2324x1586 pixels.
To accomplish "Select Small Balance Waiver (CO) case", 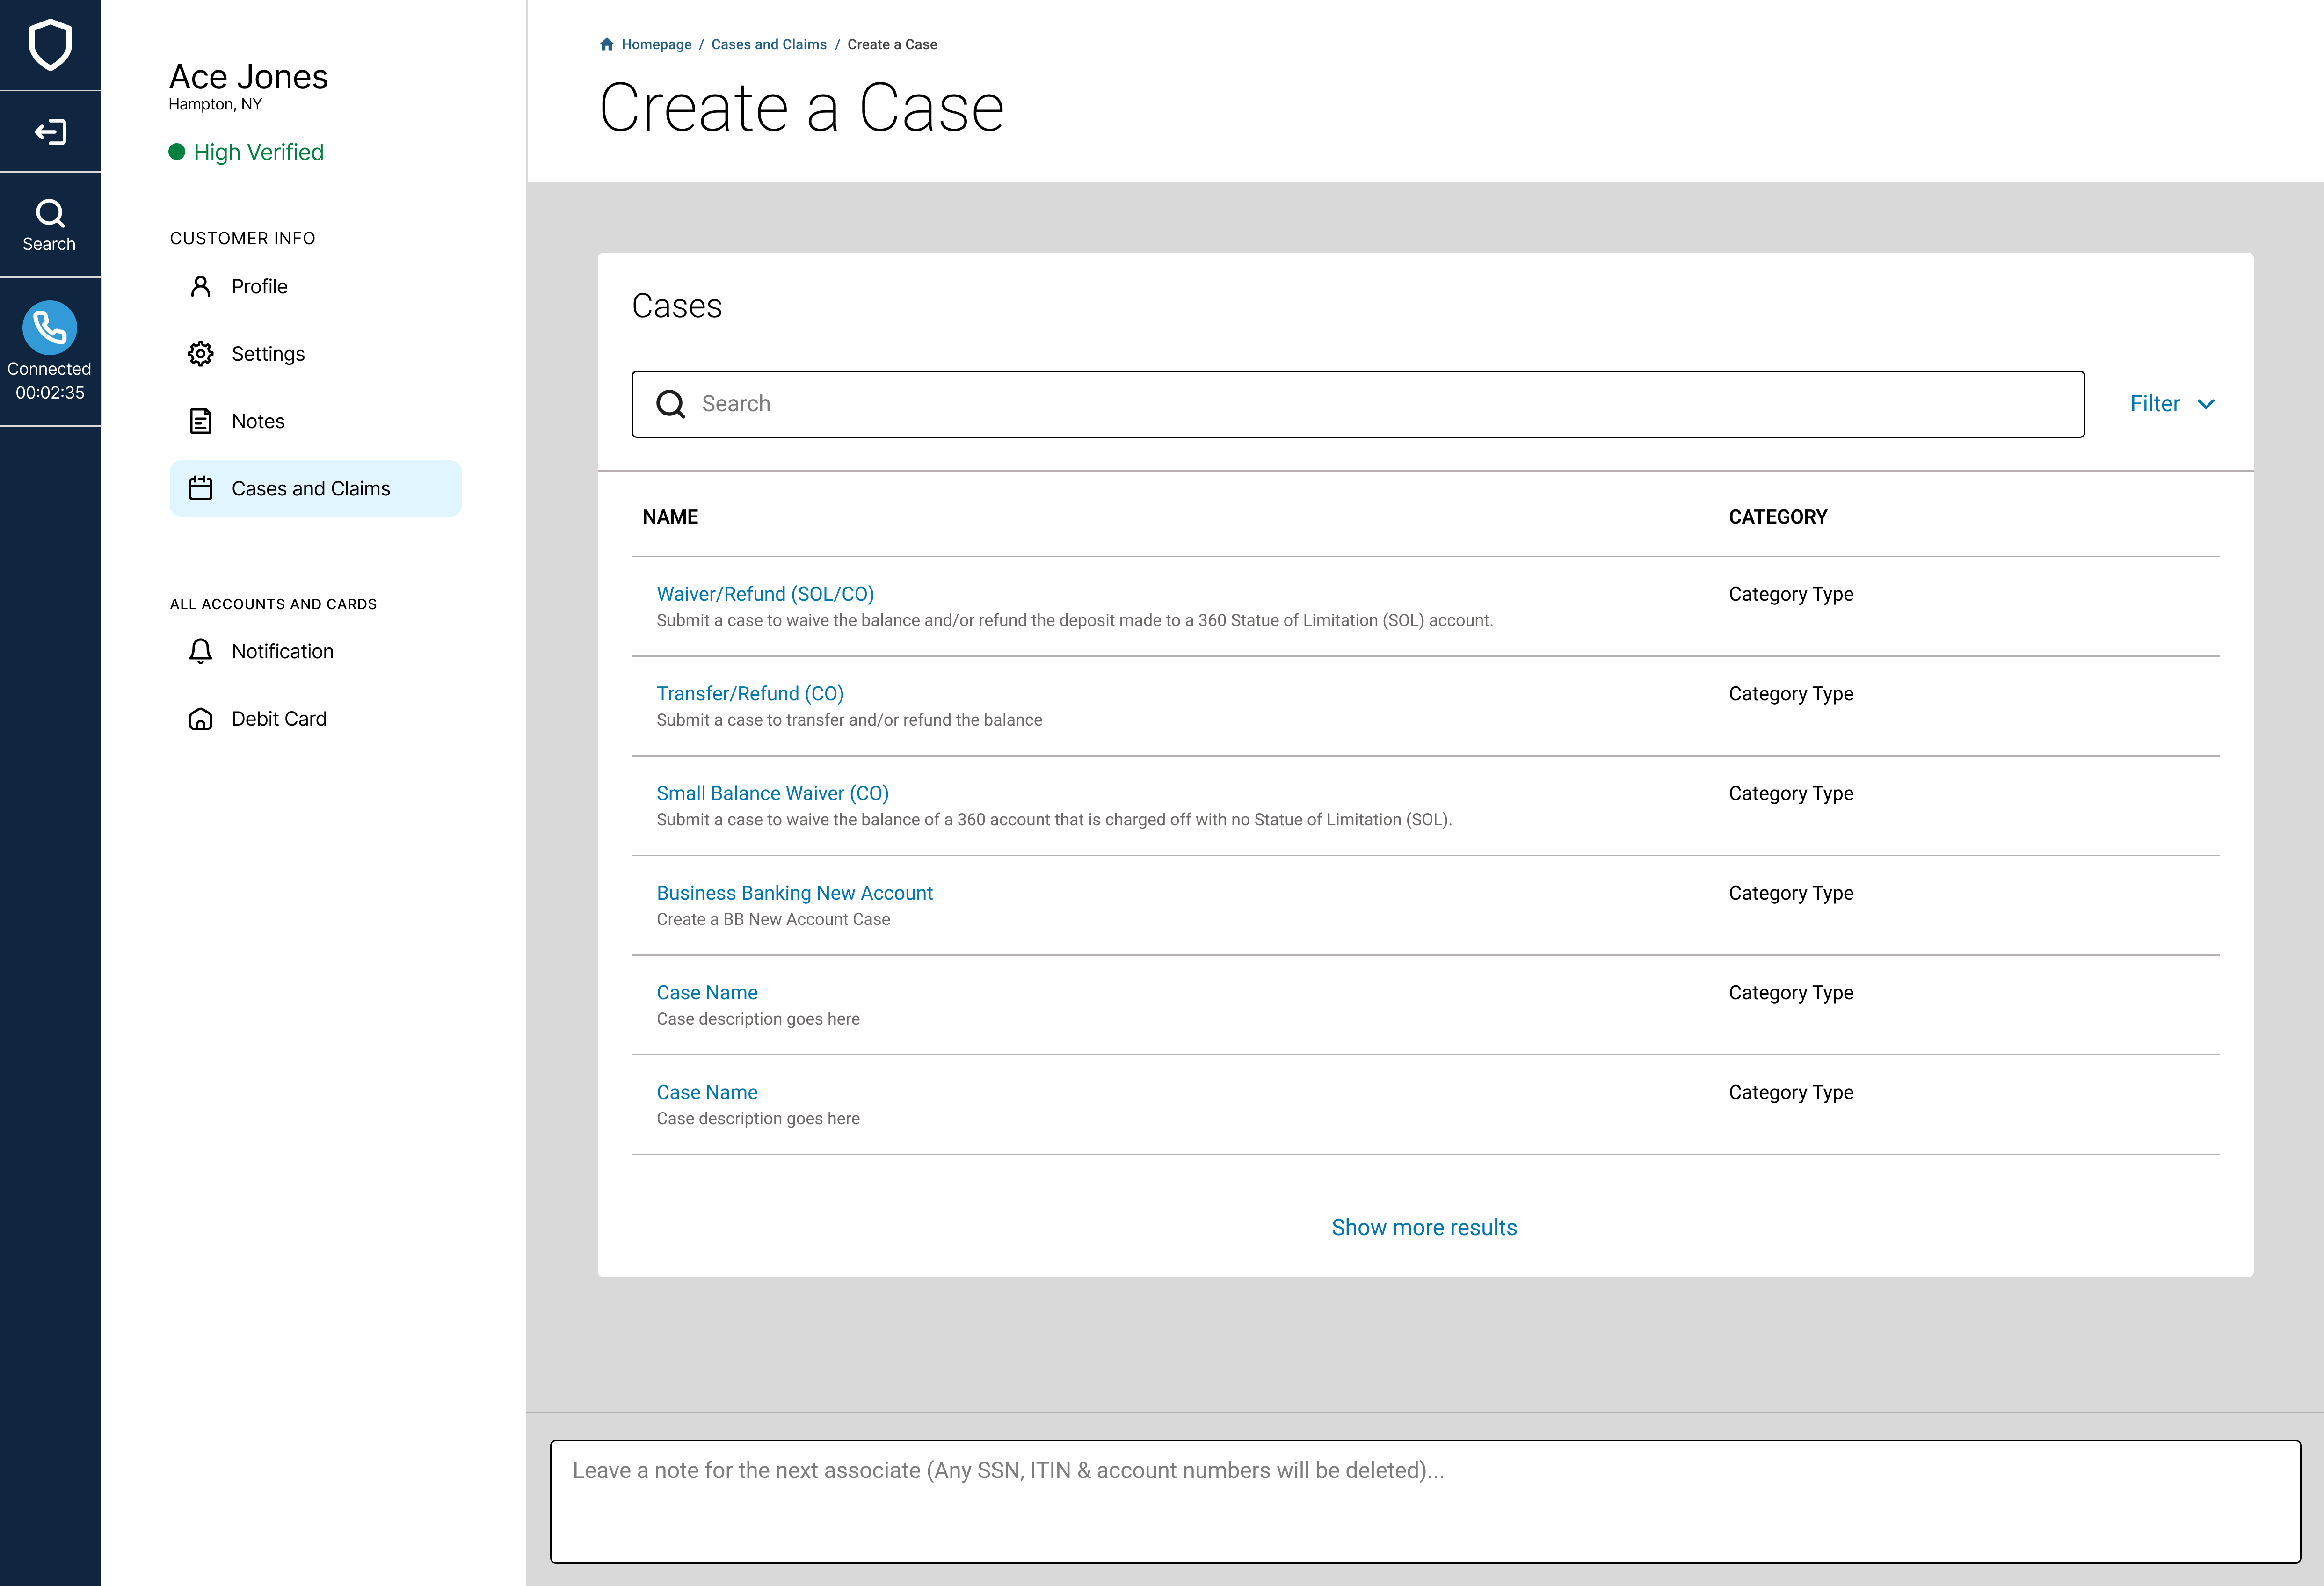I will point(772,793).
